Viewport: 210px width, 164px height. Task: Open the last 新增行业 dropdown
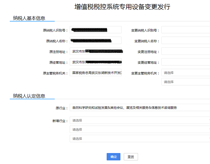click(x=140, y=139)
